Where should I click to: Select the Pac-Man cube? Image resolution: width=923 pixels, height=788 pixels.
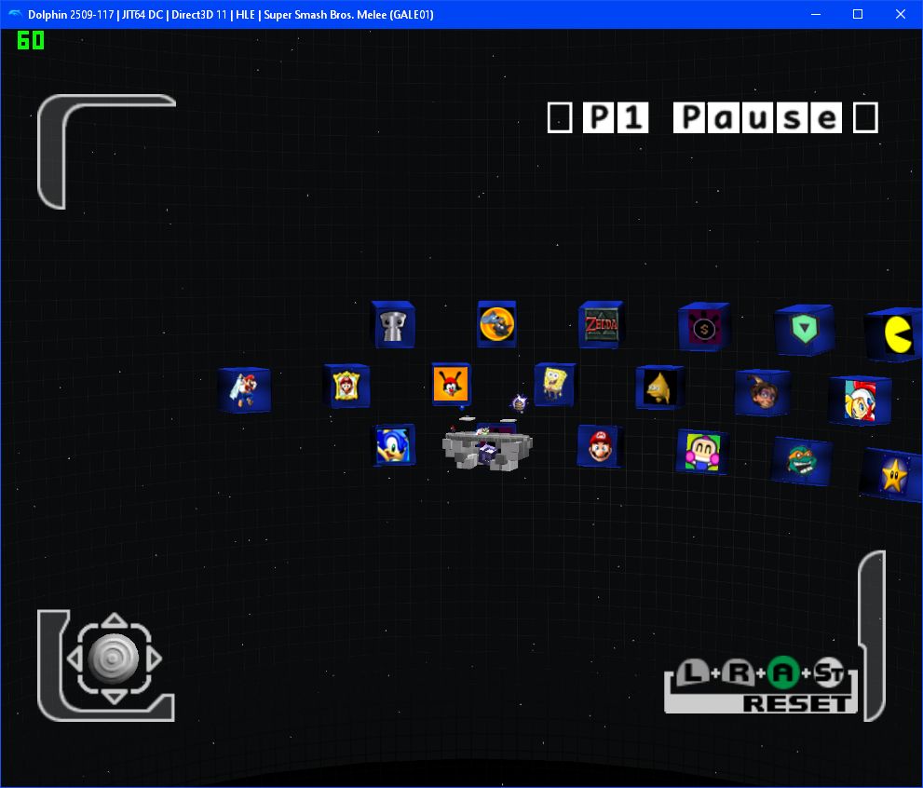(895, 334)
